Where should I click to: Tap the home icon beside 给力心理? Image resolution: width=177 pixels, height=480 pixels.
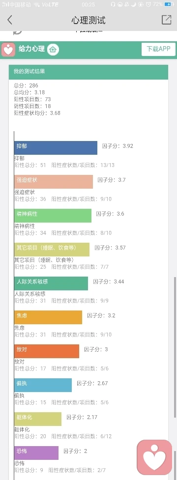pos(53,49)
